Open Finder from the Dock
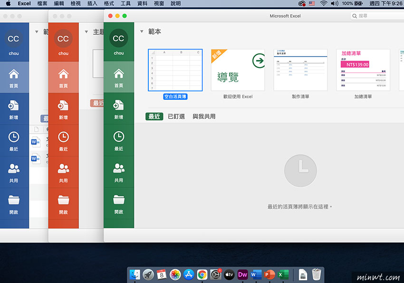Image resolution: width=404 pixels, height=283 pixels. tap(135, 274)
